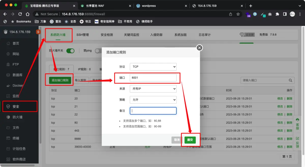Click the share icon in the address bar
305x167 pixels.
[x=231, y=14]
